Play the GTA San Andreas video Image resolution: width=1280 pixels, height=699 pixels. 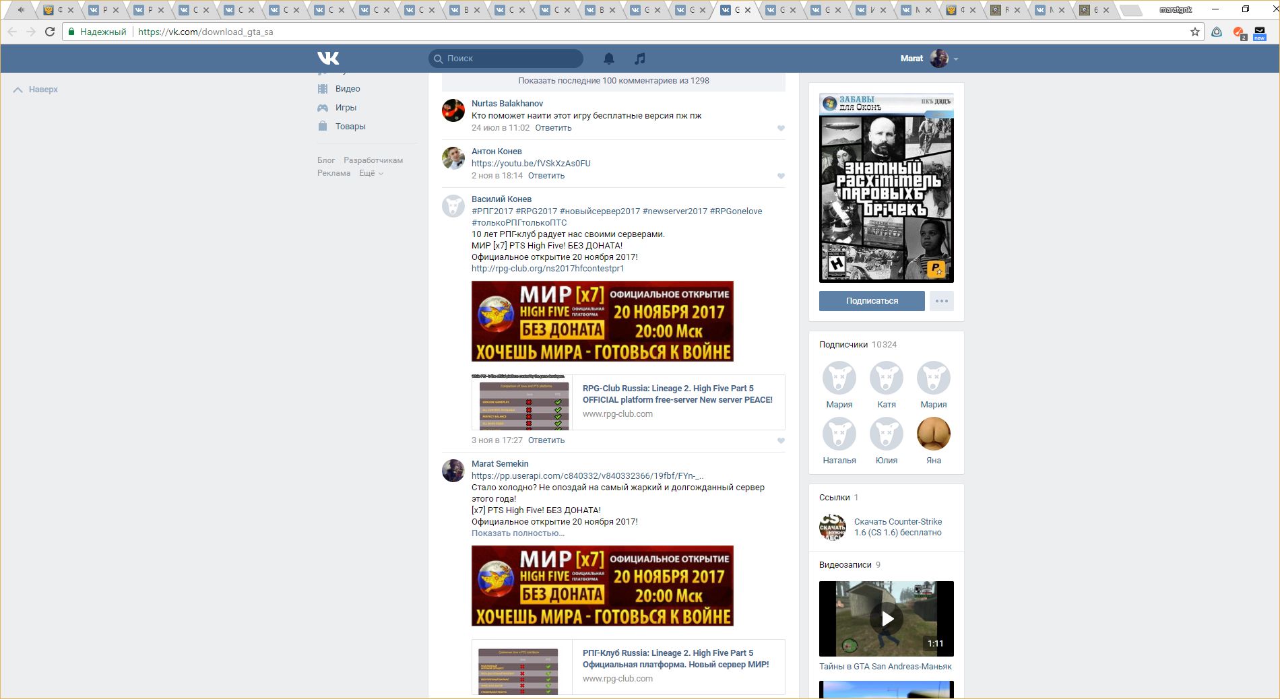[x=887, y=618]
